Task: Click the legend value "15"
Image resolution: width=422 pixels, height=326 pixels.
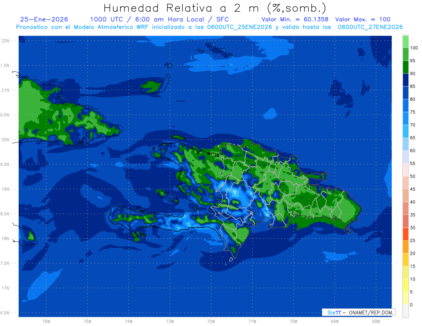Action: [x=413, y=266]
